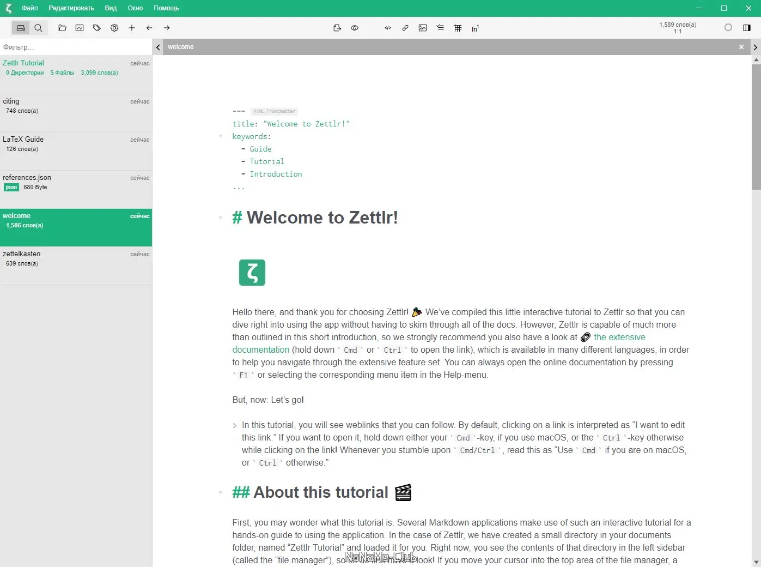The height and width of the screenshot is (567, 761).
Task: Click the "3,099 слов(а)" directory word count
Action: tap(99, 73)
